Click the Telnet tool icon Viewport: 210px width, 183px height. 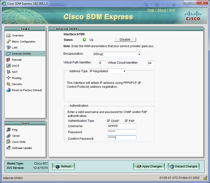[x=8, y=136]
